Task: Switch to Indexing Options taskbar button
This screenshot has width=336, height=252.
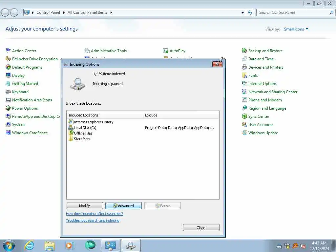Action: [131, 245]
